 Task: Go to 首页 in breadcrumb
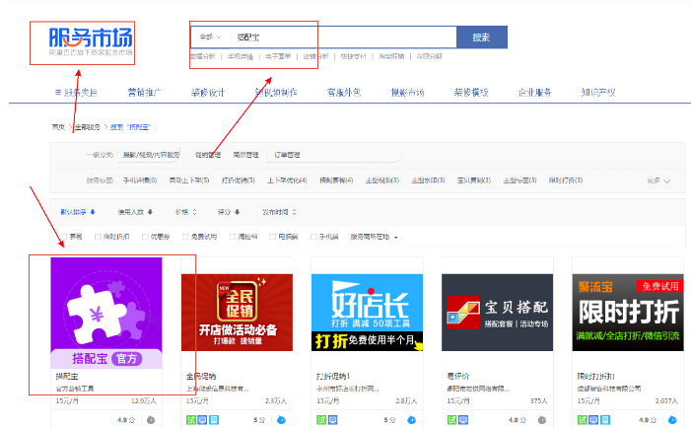click(58, 127)
